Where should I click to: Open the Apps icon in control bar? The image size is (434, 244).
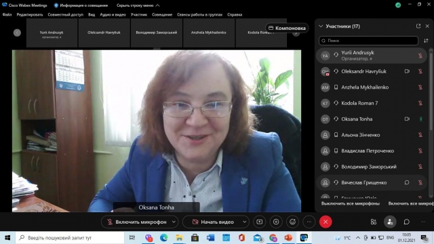coord(374,222)
